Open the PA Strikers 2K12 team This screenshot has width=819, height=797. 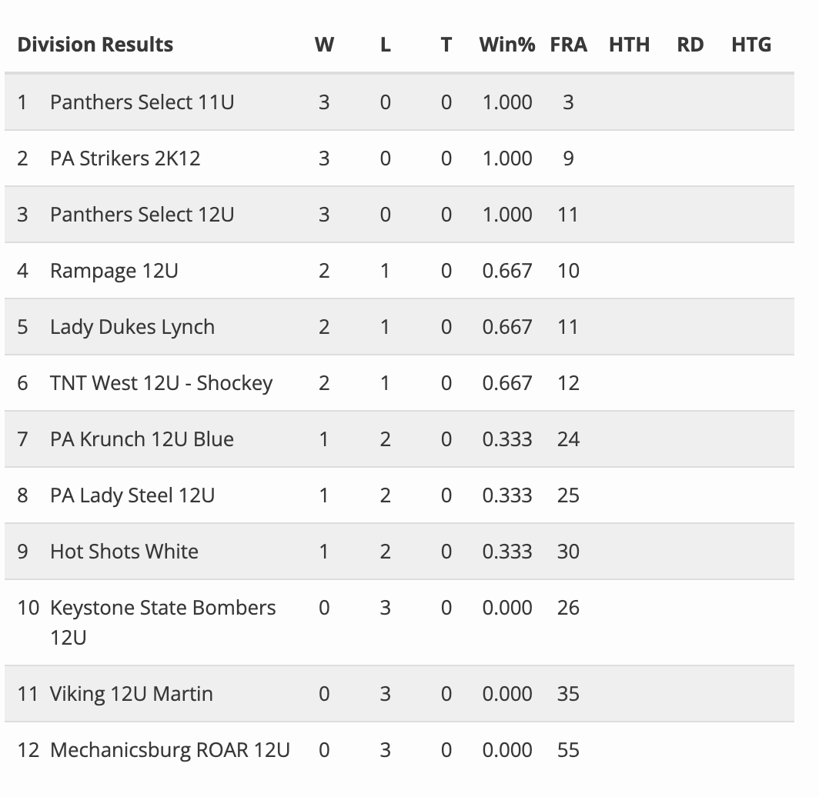tap(125, 158)
